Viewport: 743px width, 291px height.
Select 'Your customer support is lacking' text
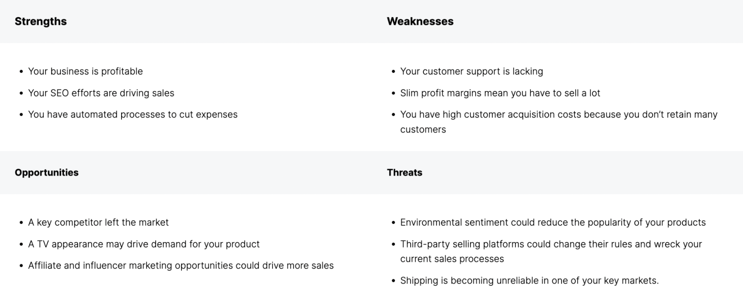[471, 71]
